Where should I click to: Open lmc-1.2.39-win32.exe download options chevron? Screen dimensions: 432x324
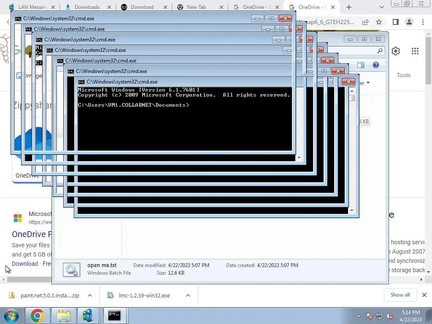click(188, 295)
